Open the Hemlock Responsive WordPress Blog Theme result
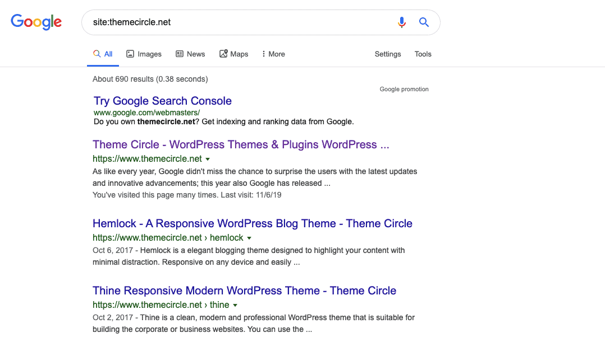 click(x=253, y=223)
